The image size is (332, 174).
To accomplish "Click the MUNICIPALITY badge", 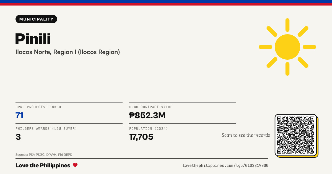I will pyautogui.click(x=36, y=19).
